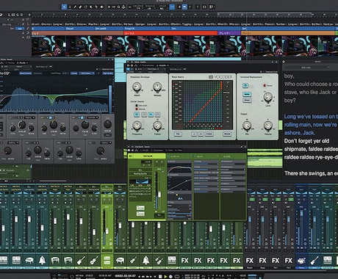Click the third button from left below Vocoder matrix
This screenshot has width=338, height=279.
point(201,134)
